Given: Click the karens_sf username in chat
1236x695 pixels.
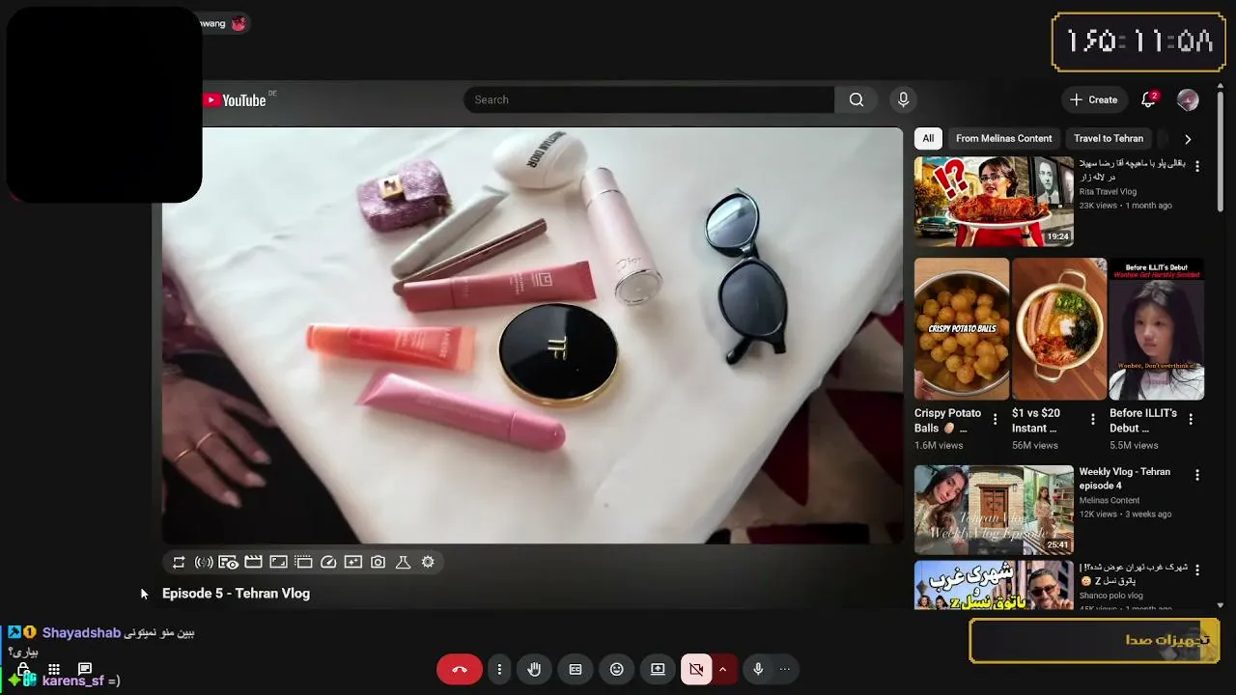Looking at the screenshot, I should click(x=72, y=681).
